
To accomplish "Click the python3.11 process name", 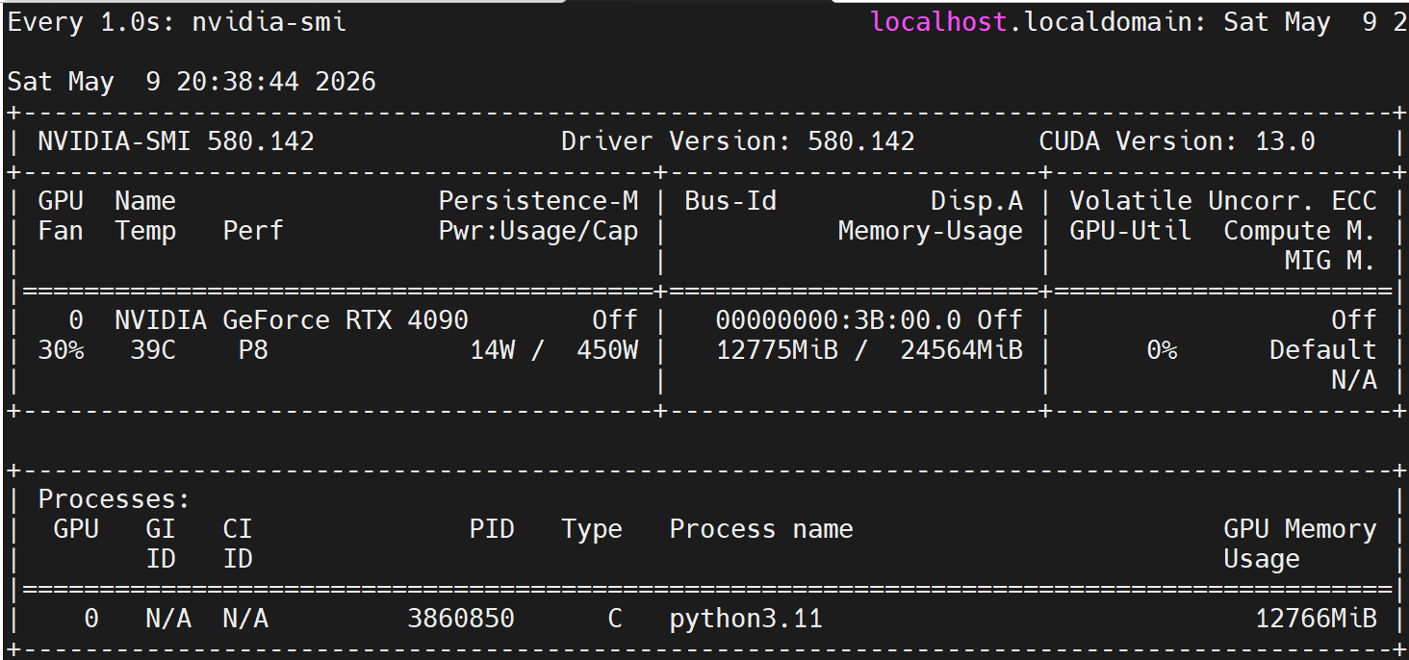I will 746,619.
